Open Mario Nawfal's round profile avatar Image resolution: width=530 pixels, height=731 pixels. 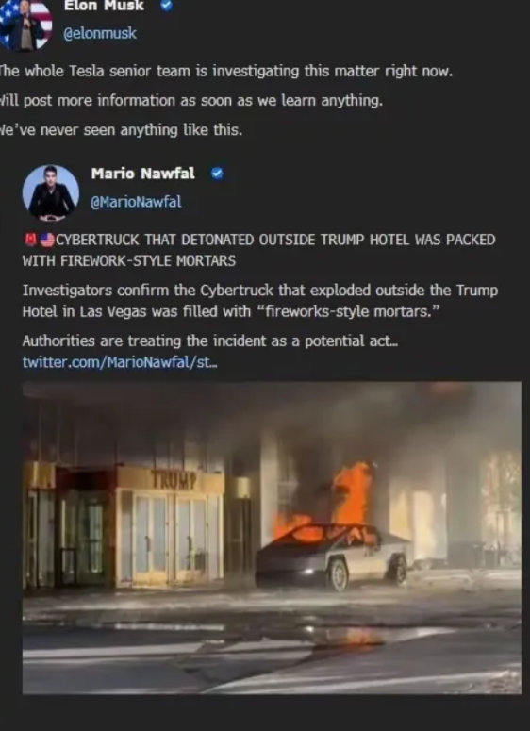50,192
